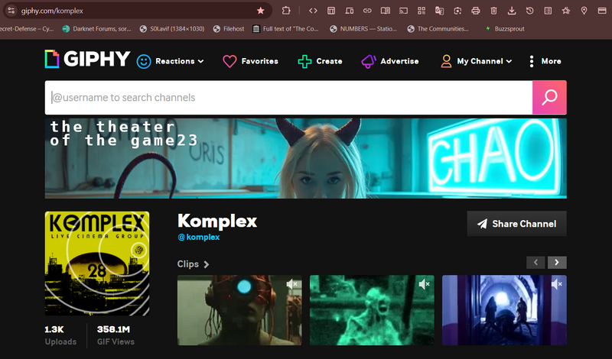
Task: Go to previous clips carousel arrow
Action: [x=535, y=262]
